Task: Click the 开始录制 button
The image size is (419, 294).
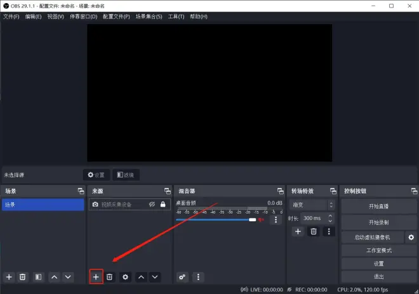Action: (x=378, y=222)
